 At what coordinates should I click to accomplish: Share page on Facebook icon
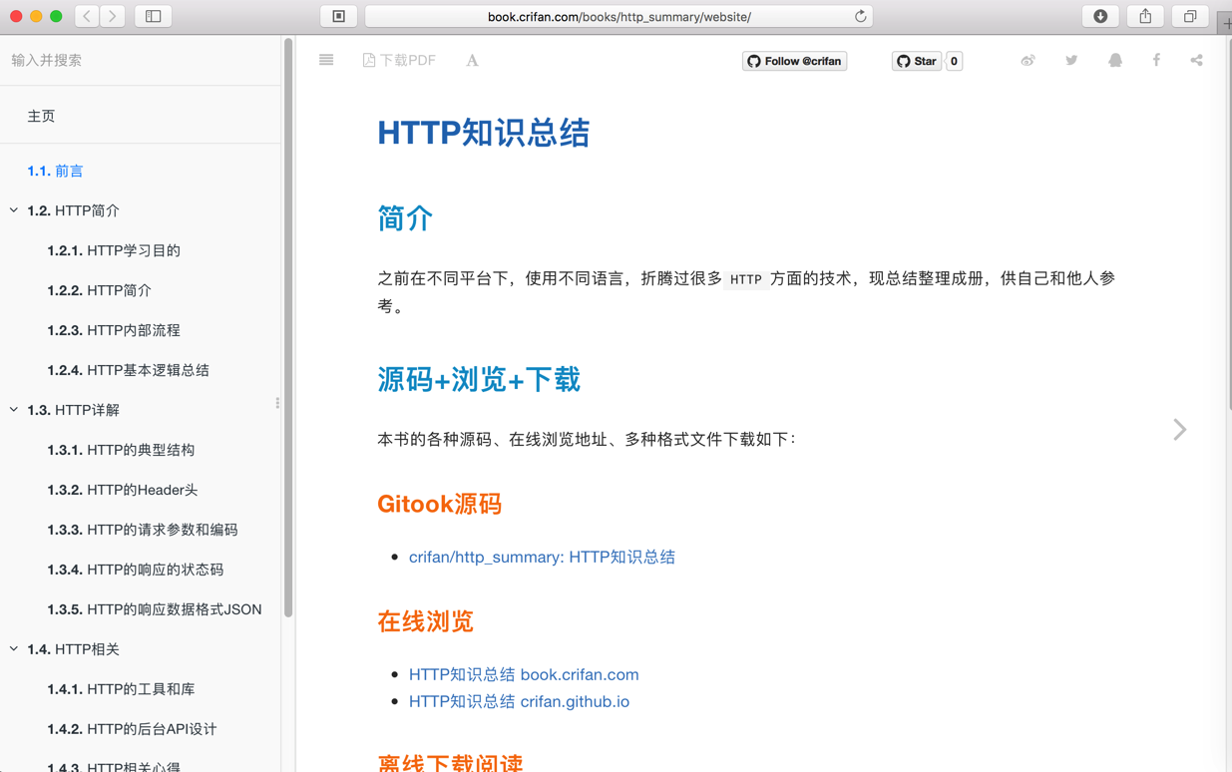pos(1156,61)
